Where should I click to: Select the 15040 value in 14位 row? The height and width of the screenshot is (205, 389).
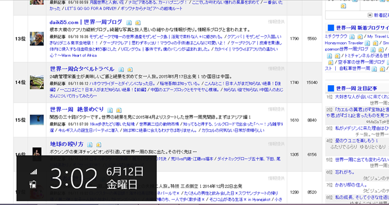point(312,82)
